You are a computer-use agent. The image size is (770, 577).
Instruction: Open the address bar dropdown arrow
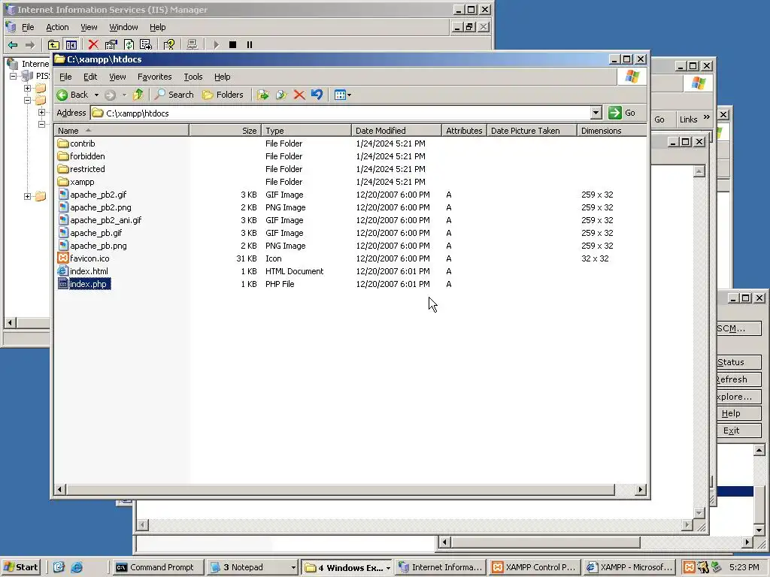click(596, 113)
